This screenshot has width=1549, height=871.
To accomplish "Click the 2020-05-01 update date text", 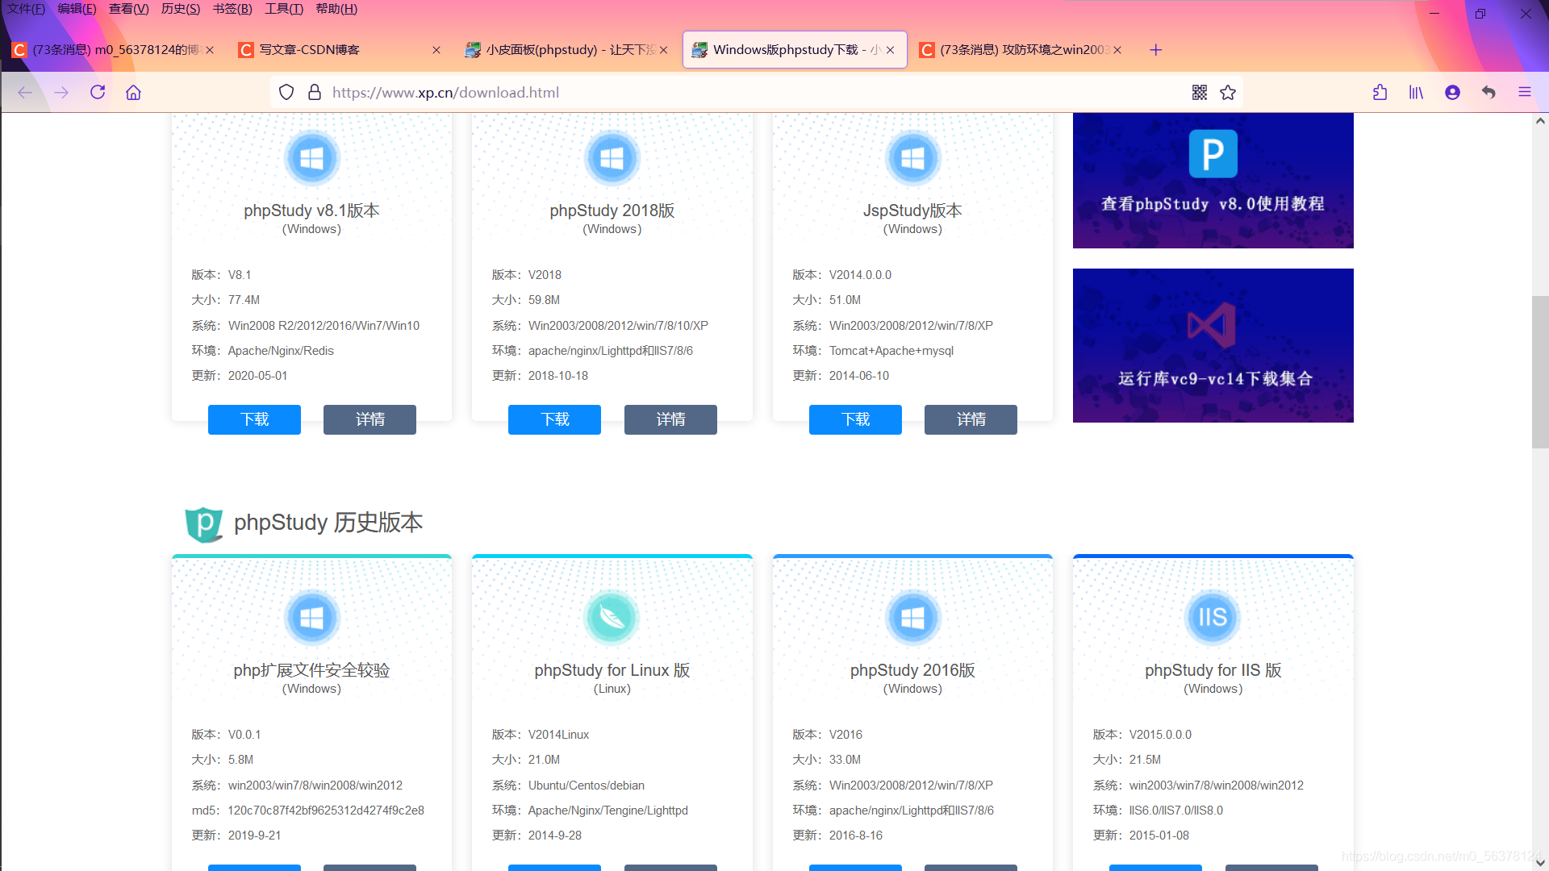I will pyautogui.click(x=257, y=376).
